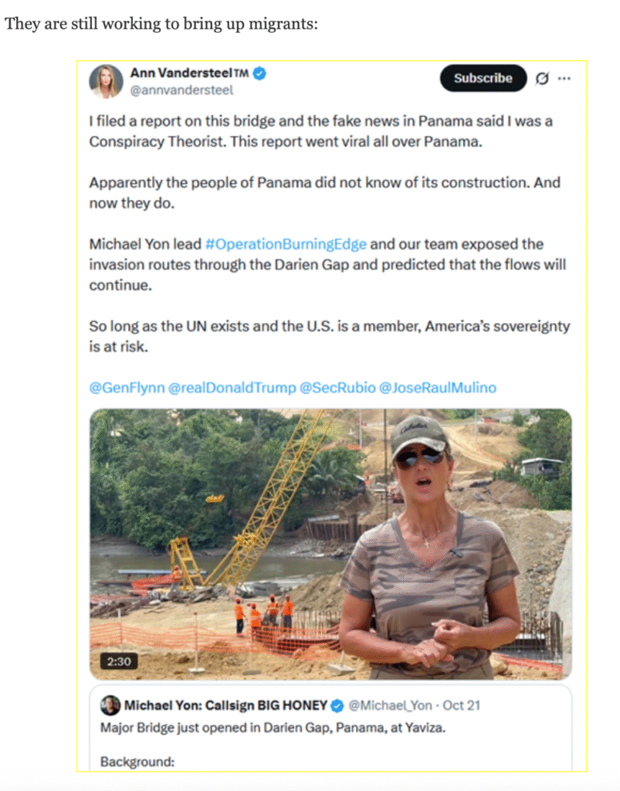The height and width of the screenshot is (791, 620).
Task: Click the Oct 21 date of quoted post
Action: 461,705
